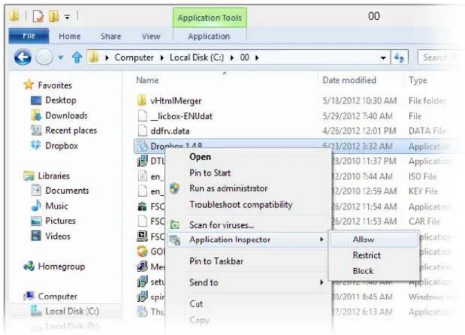Select Restrict in Application Inspector submenu
This screenshot has height=335, width=465.
[x=366, y=255]
